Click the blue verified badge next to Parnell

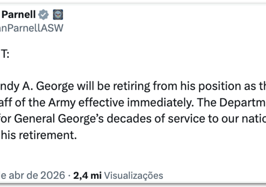[44, 15]
